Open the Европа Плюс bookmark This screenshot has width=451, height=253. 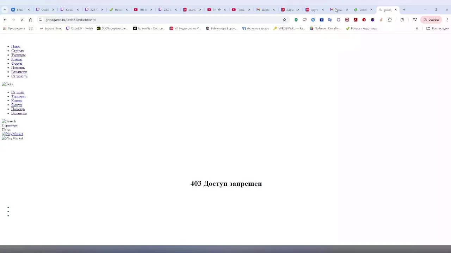coord(51,28)
